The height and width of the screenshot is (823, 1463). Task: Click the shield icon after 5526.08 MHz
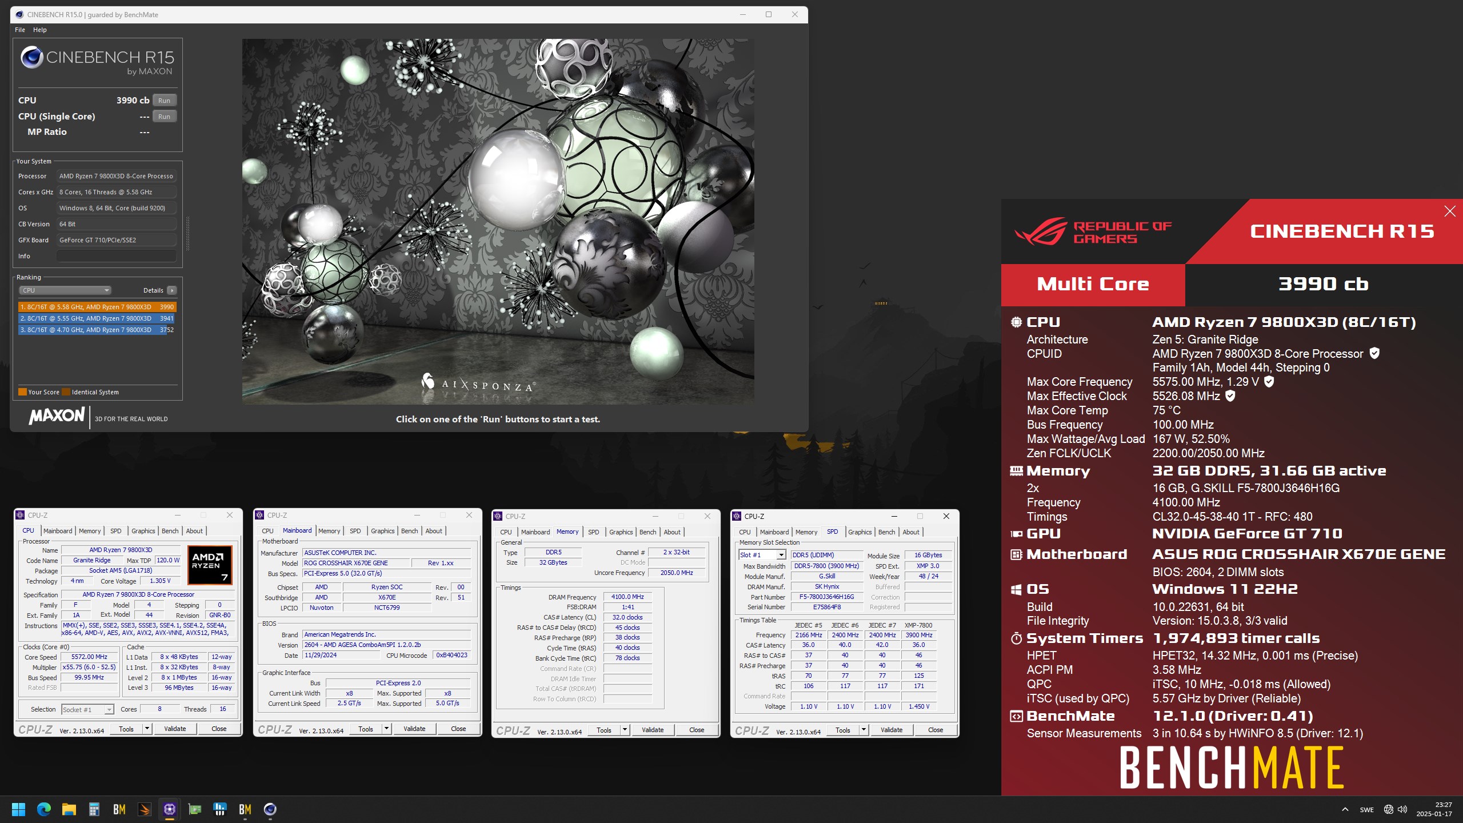1230,395
